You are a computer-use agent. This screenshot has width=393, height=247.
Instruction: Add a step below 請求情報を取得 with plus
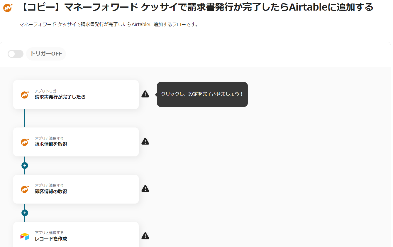pos(25,166)
